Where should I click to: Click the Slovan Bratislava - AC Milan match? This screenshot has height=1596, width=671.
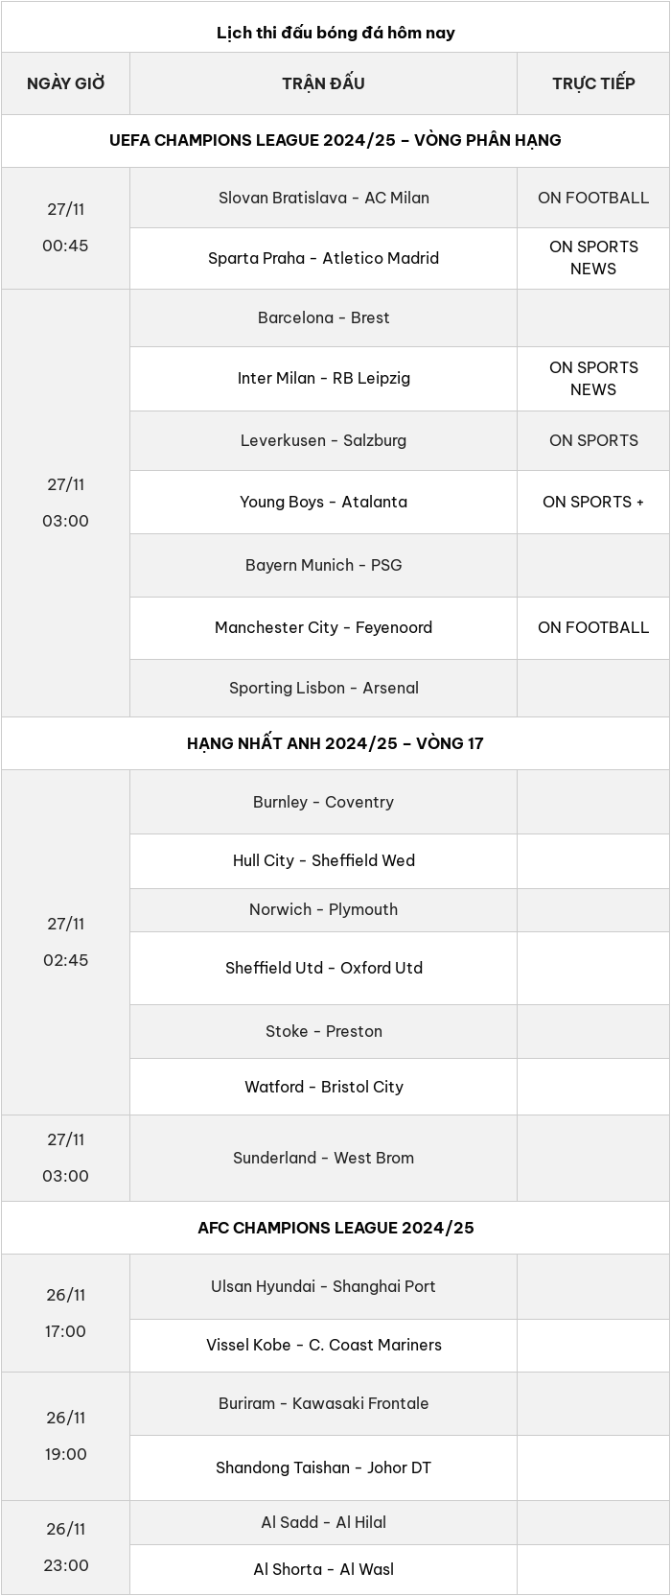click(x=323, y=198)
